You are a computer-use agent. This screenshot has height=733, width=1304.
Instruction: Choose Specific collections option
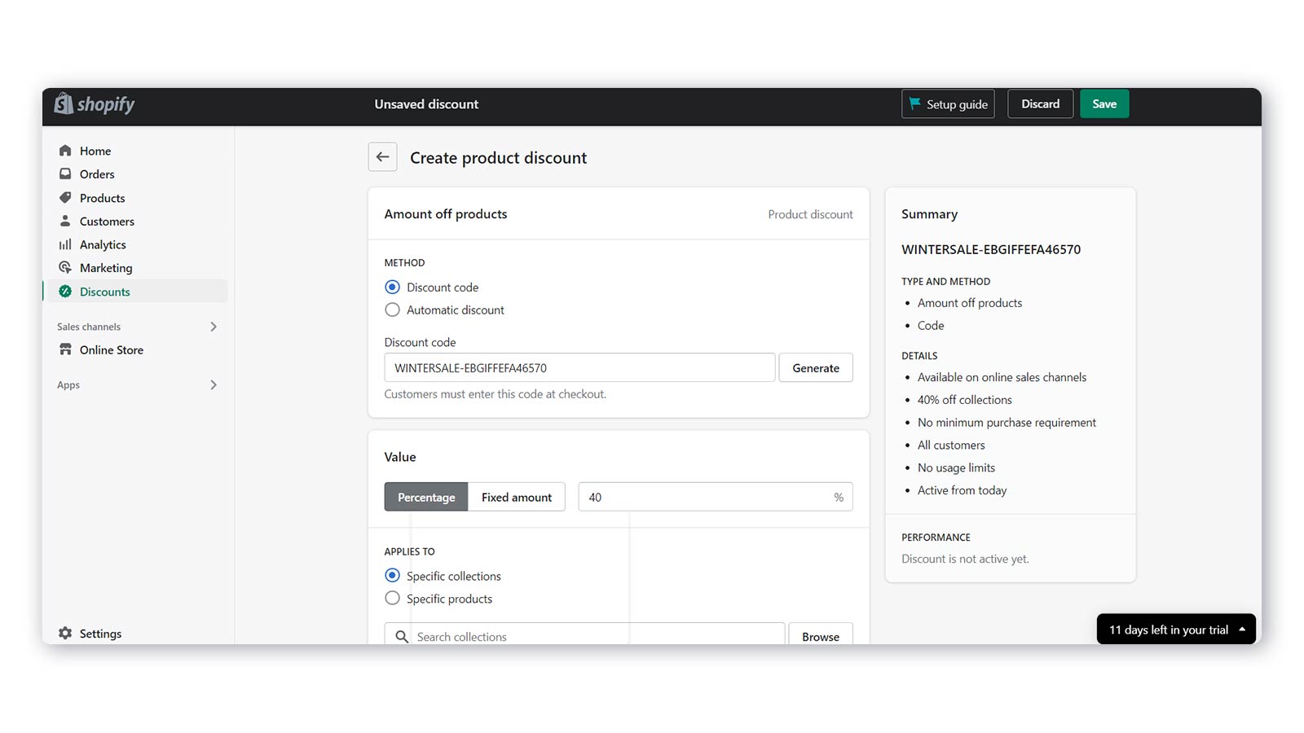click(392, 575)
